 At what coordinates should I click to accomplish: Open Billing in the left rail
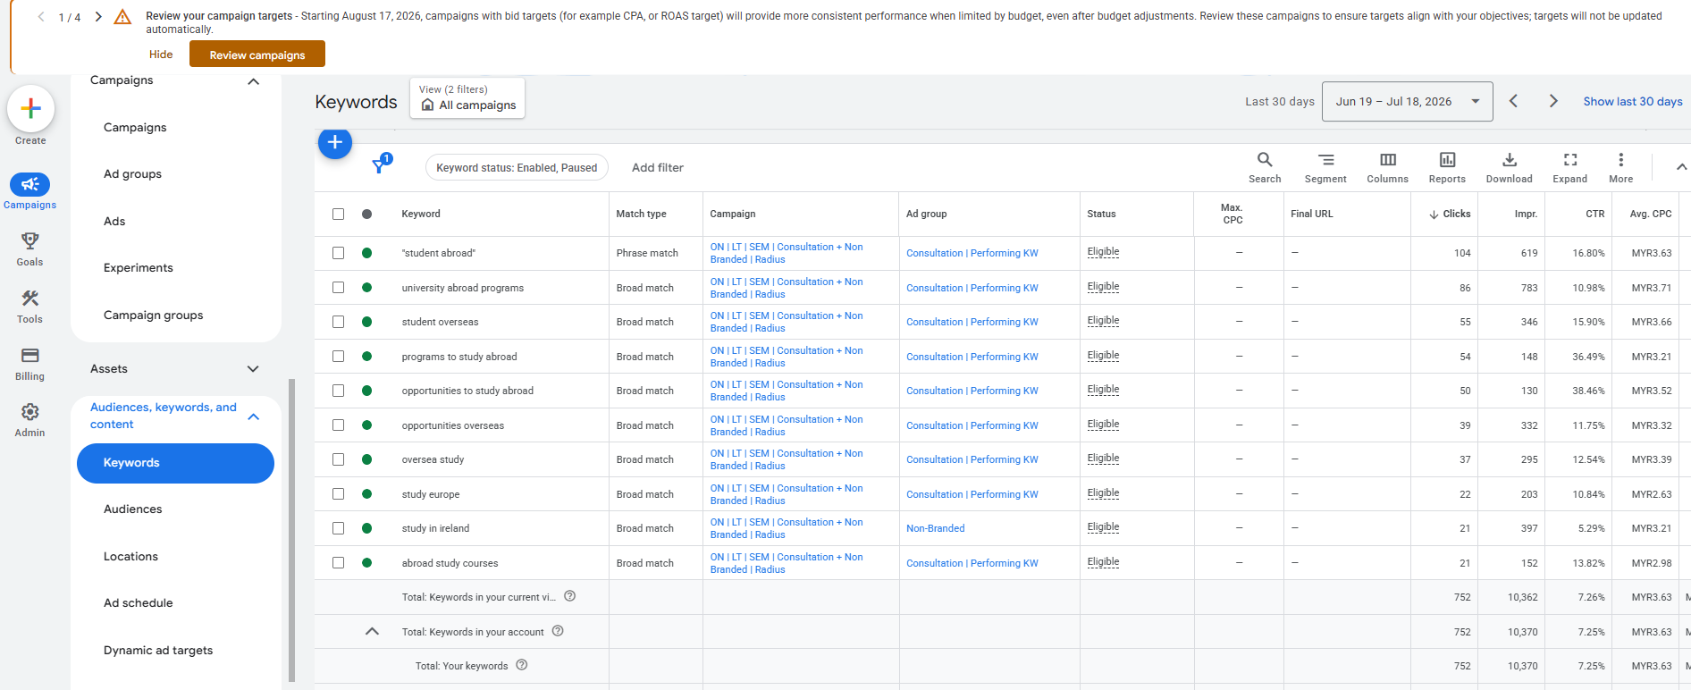click(29, 363)
